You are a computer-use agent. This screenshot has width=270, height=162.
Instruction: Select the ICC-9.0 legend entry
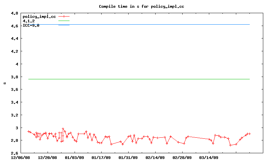(x=31, y=25)
